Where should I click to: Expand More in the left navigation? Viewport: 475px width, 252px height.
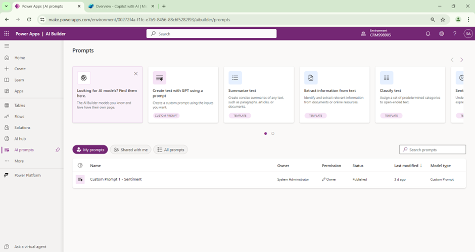click(x=19, y=161)
